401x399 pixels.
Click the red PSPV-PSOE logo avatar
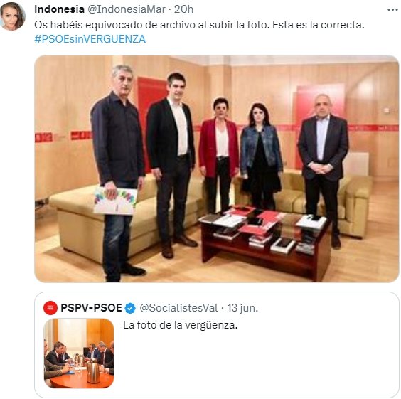pos(50,308)
